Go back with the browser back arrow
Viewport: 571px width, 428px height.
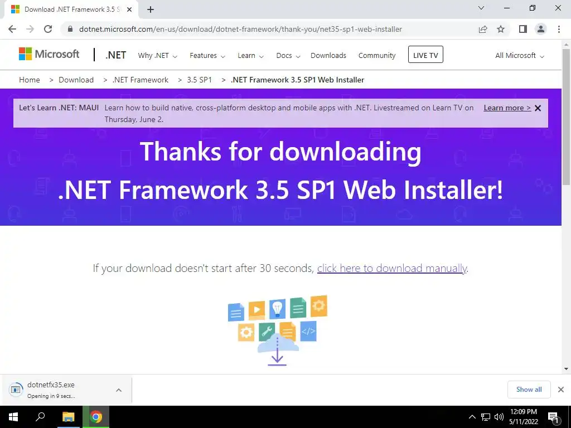(12, 29)
